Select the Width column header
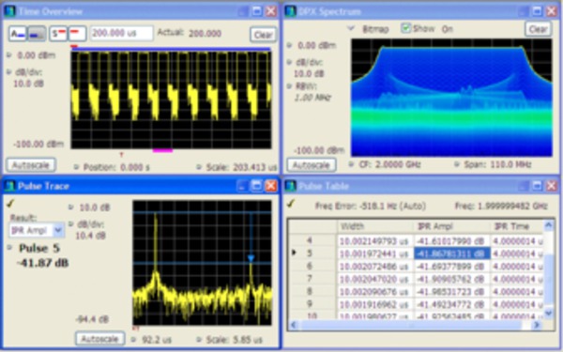Image resolution: width=563 pixels, height=352 pixels. 375,226
